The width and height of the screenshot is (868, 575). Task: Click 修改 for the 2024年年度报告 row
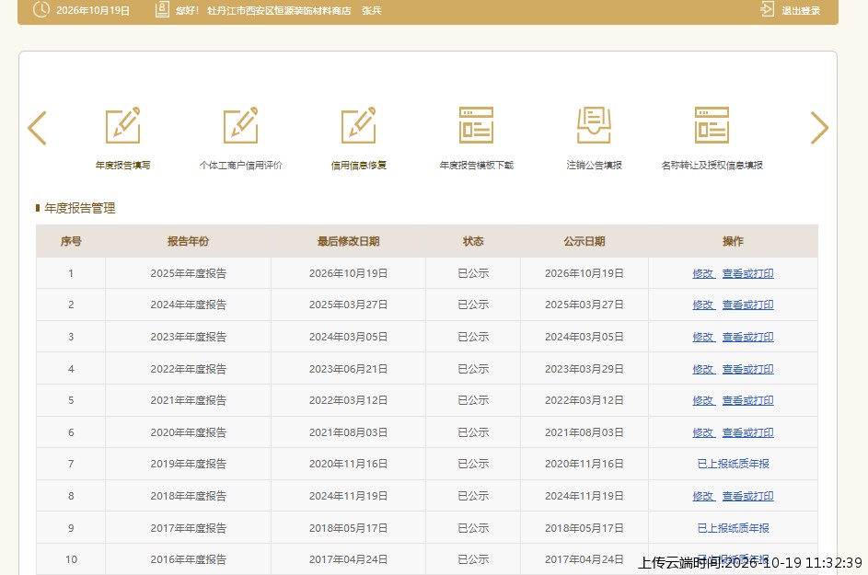(x=703, y=305)
